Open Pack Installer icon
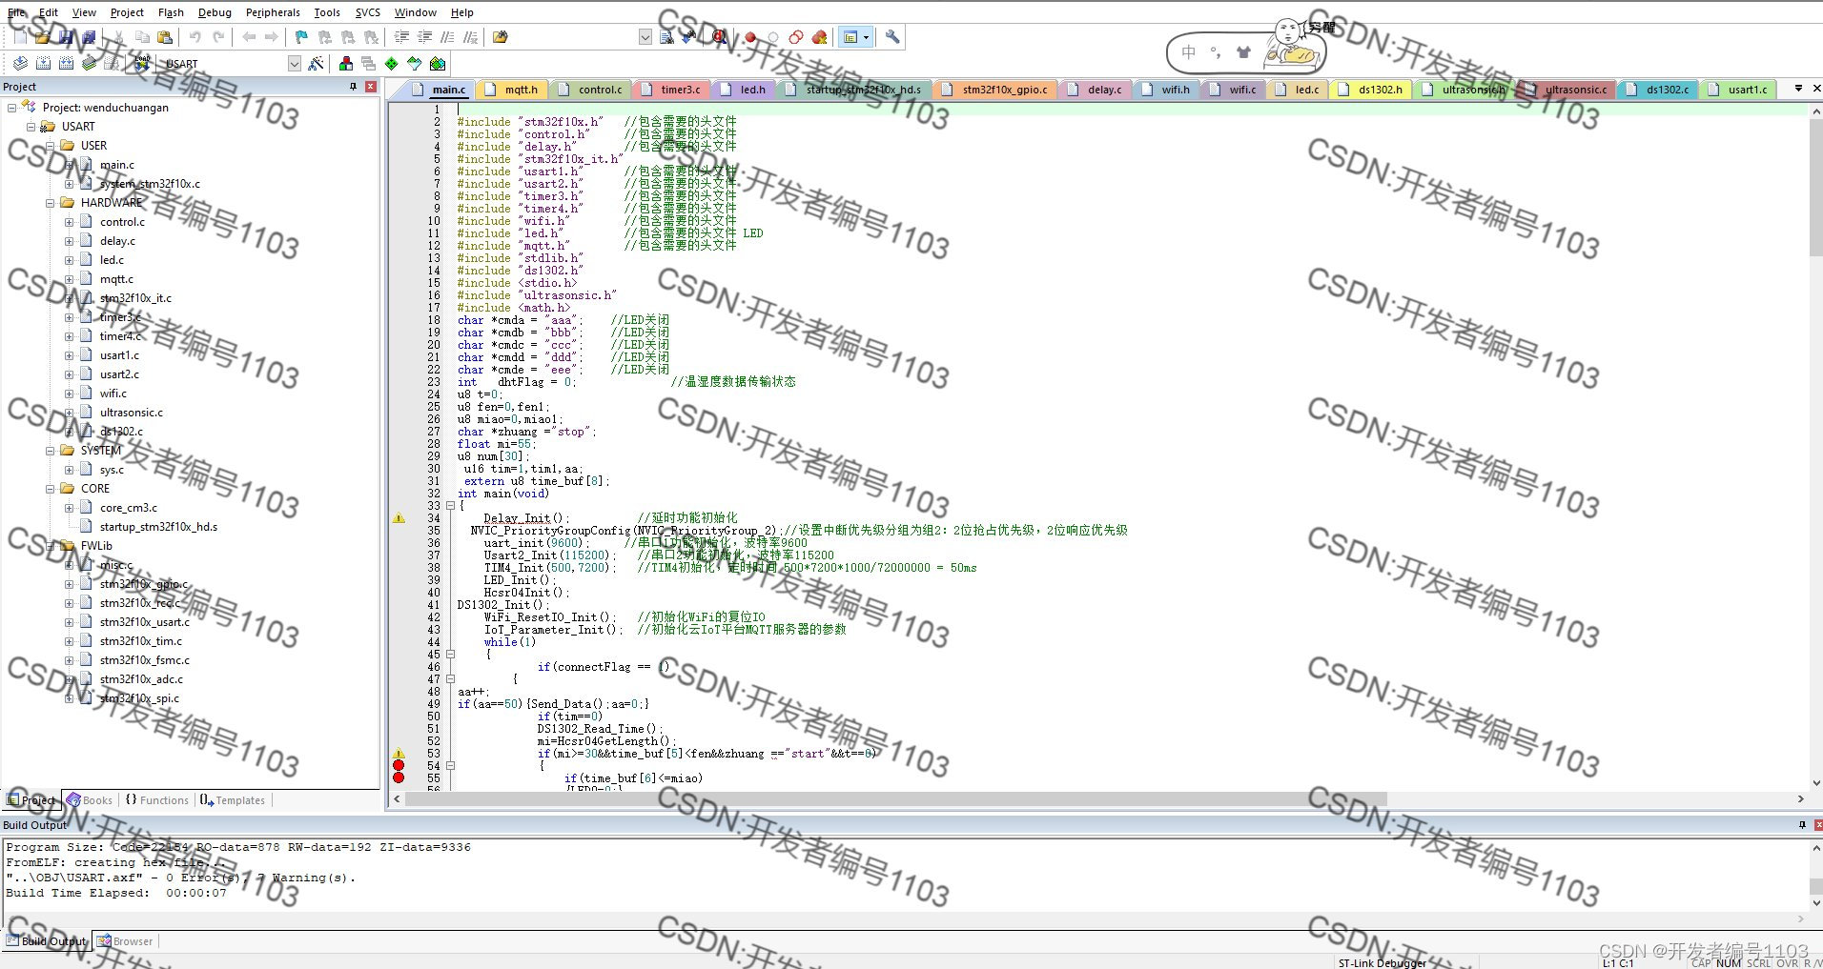This screenshot has width=1823, height=969. (438, 64)
